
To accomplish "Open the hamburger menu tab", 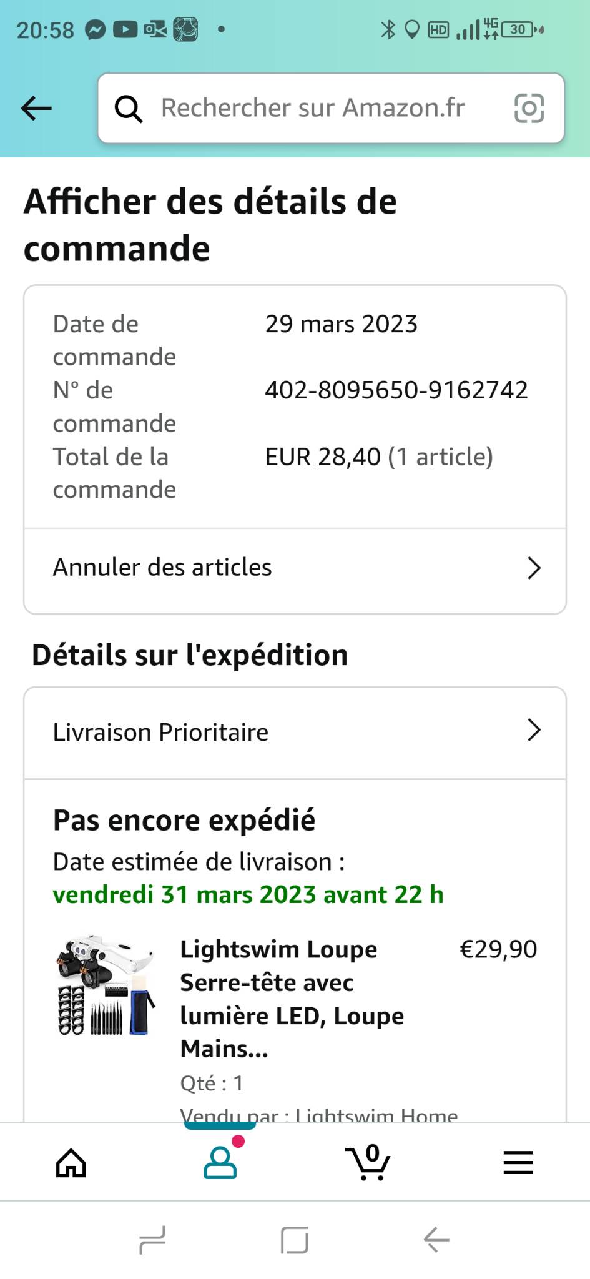I will 518,1163.
